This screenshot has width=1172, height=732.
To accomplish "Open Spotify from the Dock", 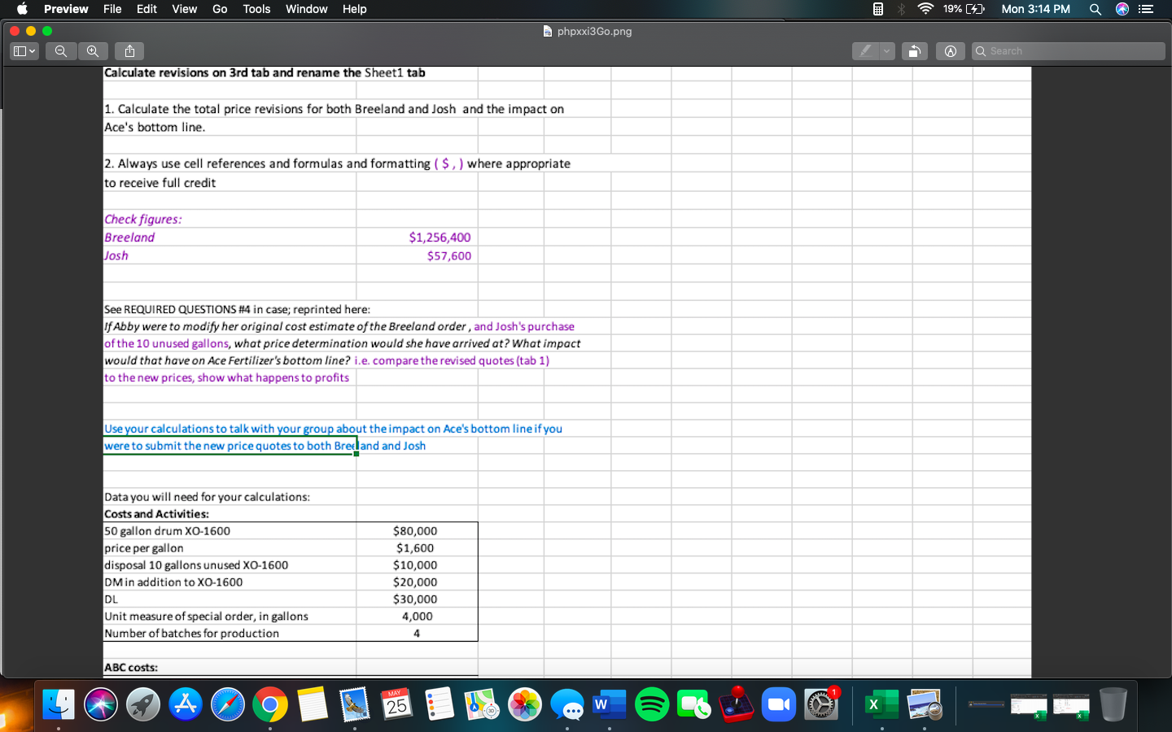I will [x=652, y=704].
